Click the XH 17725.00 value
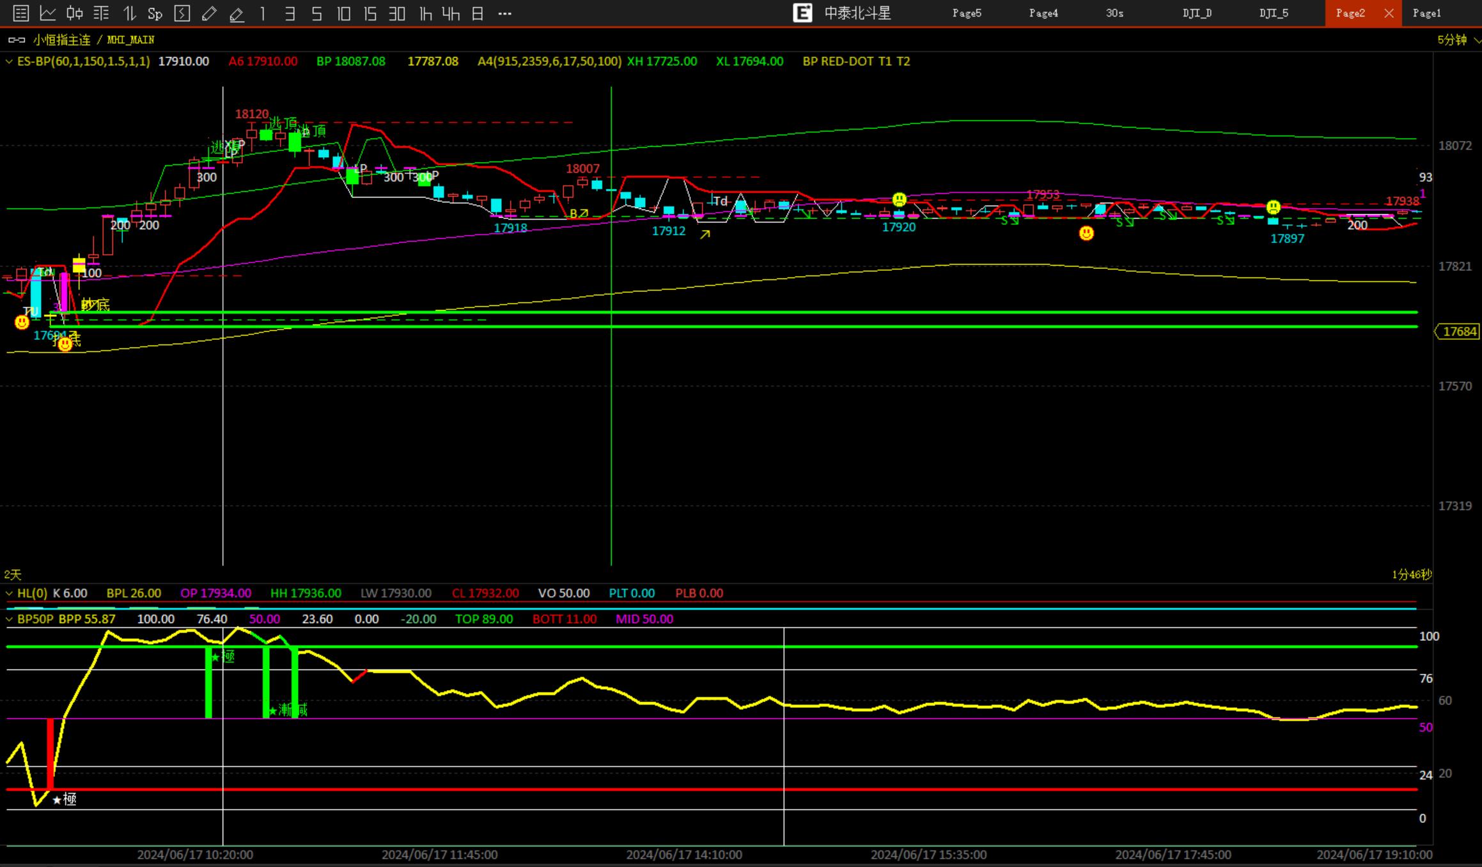 (x=662, y=61)
